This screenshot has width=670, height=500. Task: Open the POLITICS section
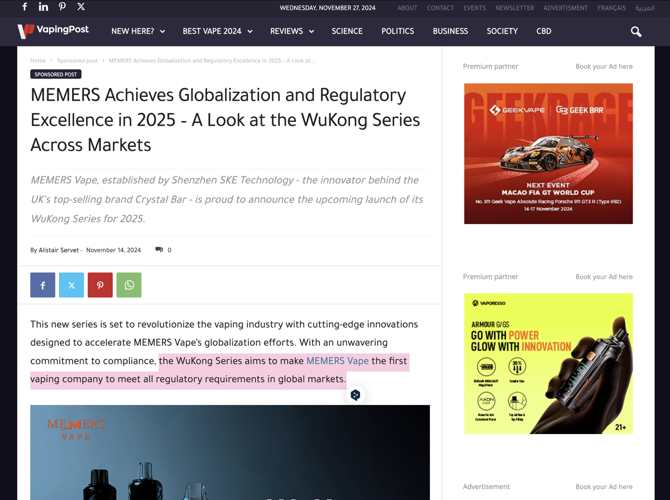point(398,31)
